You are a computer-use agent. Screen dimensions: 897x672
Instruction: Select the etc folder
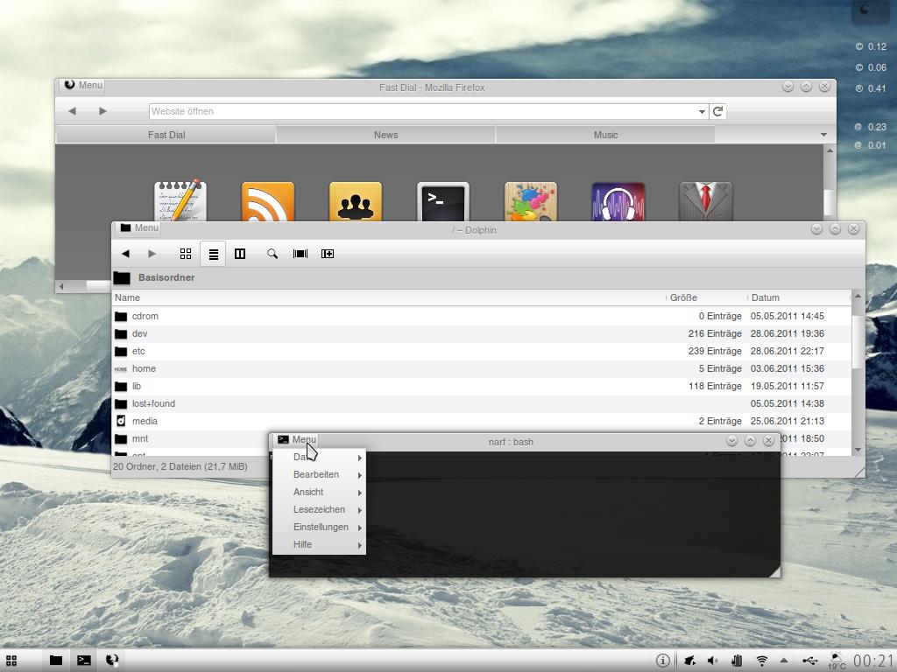(x=482, y=352)
